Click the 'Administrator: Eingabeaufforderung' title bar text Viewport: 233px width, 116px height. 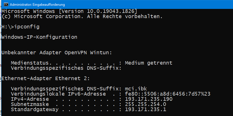pos(37,5)
